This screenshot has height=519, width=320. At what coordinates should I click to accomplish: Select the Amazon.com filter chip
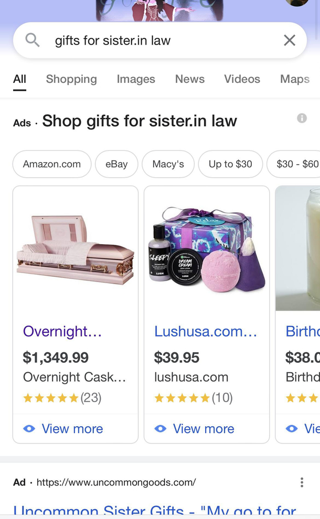click(x=51, y=164)
